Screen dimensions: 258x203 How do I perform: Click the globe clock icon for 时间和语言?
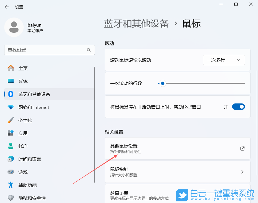11,159
